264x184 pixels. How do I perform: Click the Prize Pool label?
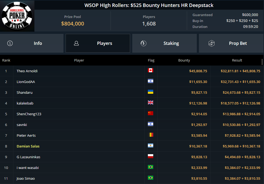coord(73,17)
